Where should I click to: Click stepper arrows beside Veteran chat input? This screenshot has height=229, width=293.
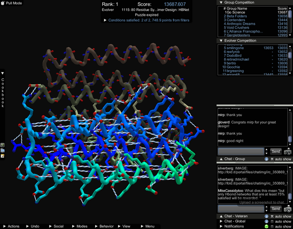266,208
